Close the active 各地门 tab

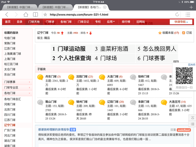click(x=105, y=7)
